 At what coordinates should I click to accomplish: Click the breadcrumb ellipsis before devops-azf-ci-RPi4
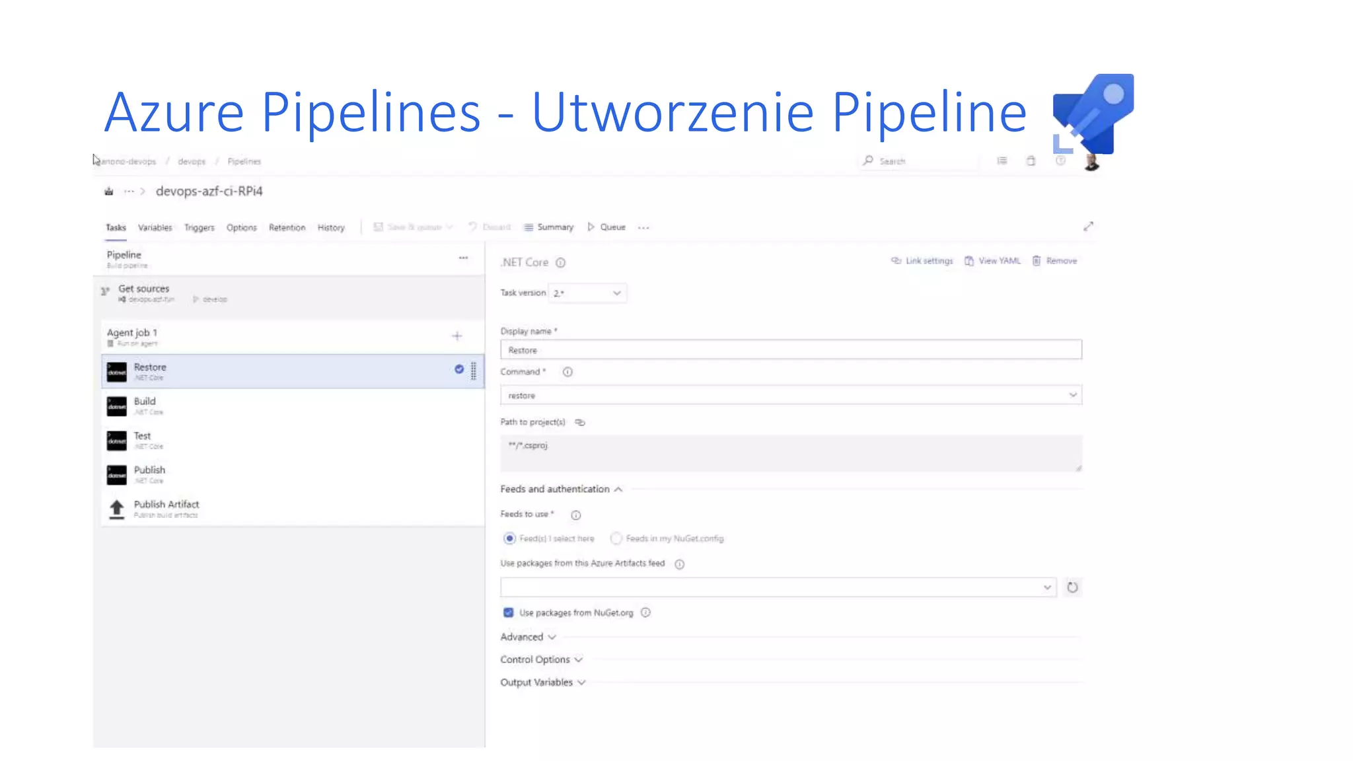[x=129, y=192]
